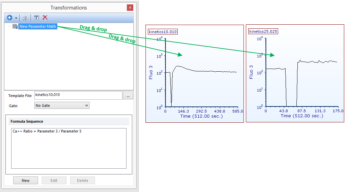Viewport: 350px width, 192px height.
Task: Click the Delete formula button
Action: 82,181
